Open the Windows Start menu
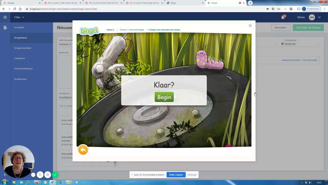 pos(5,182)
